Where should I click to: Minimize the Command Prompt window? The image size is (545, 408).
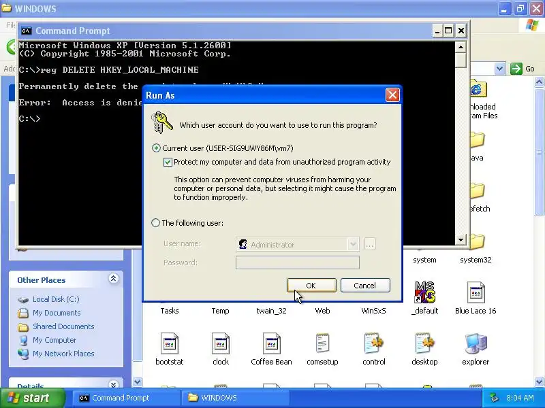coord(437,31)
